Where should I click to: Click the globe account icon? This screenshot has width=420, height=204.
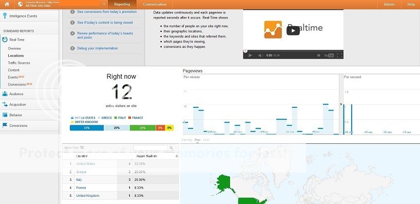pos(21,4)
